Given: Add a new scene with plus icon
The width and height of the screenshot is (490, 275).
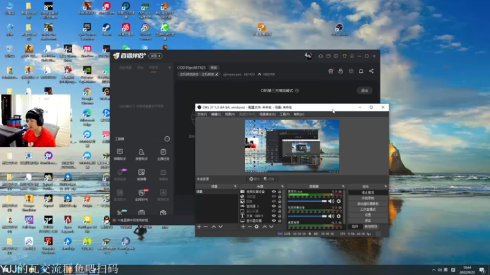Looking at the screenshot, I should [x=199, y=227].
